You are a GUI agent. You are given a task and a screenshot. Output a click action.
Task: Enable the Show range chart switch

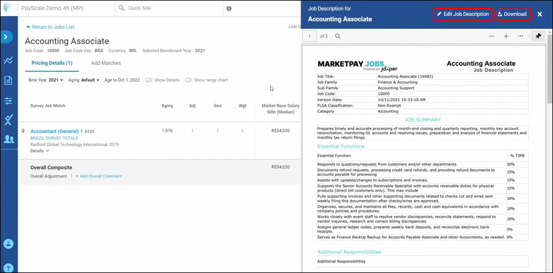(x=188, y=80)
